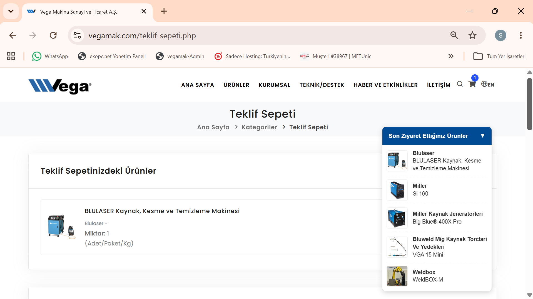Click the zoom magnifier icon in address bar
The height and width of the screenshot is (299, 533).
(x=454, y=35)
